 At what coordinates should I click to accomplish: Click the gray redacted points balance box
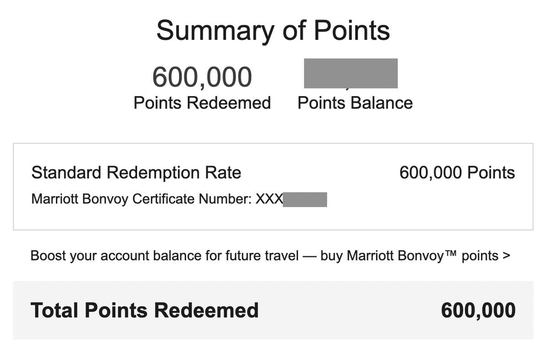351,73
